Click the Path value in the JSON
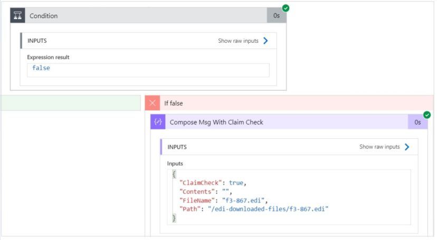437x240 pixels. coord(269,209)
